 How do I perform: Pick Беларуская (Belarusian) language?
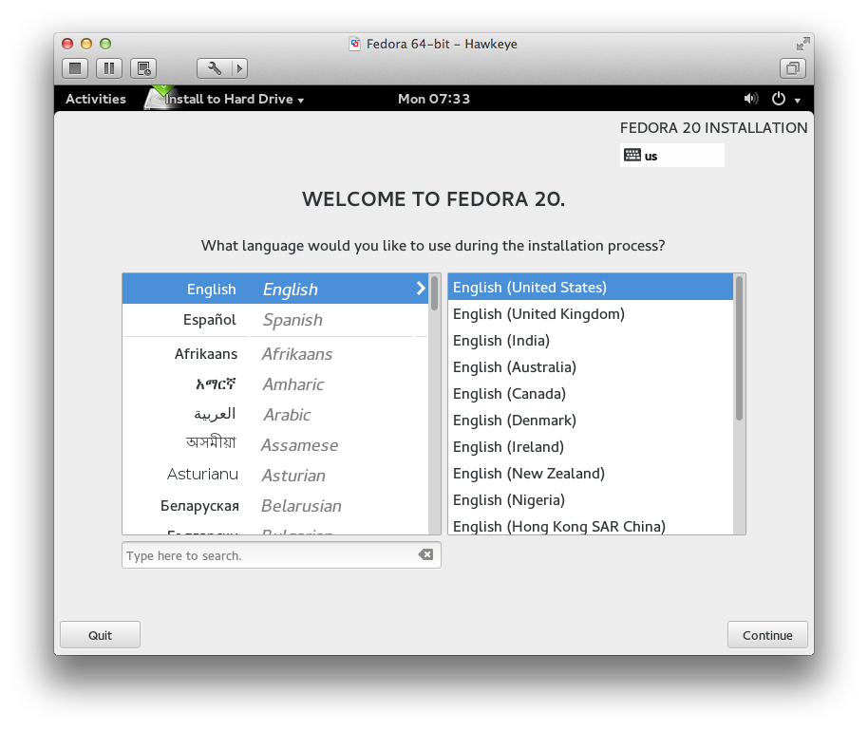(275, 506)
